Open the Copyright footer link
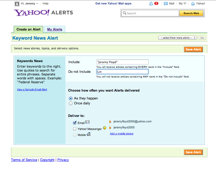This screenshot has width=216, height=179. [47, 160]
